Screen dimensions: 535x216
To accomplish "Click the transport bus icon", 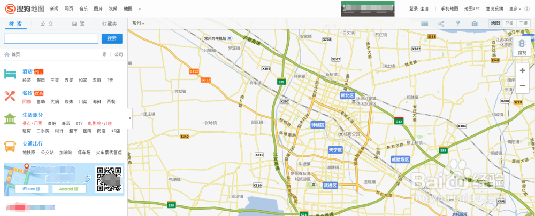I will pos(10,147).
